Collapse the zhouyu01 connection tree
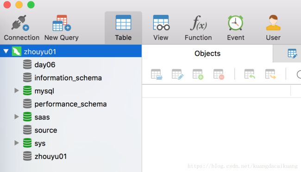 click(6, 51)
